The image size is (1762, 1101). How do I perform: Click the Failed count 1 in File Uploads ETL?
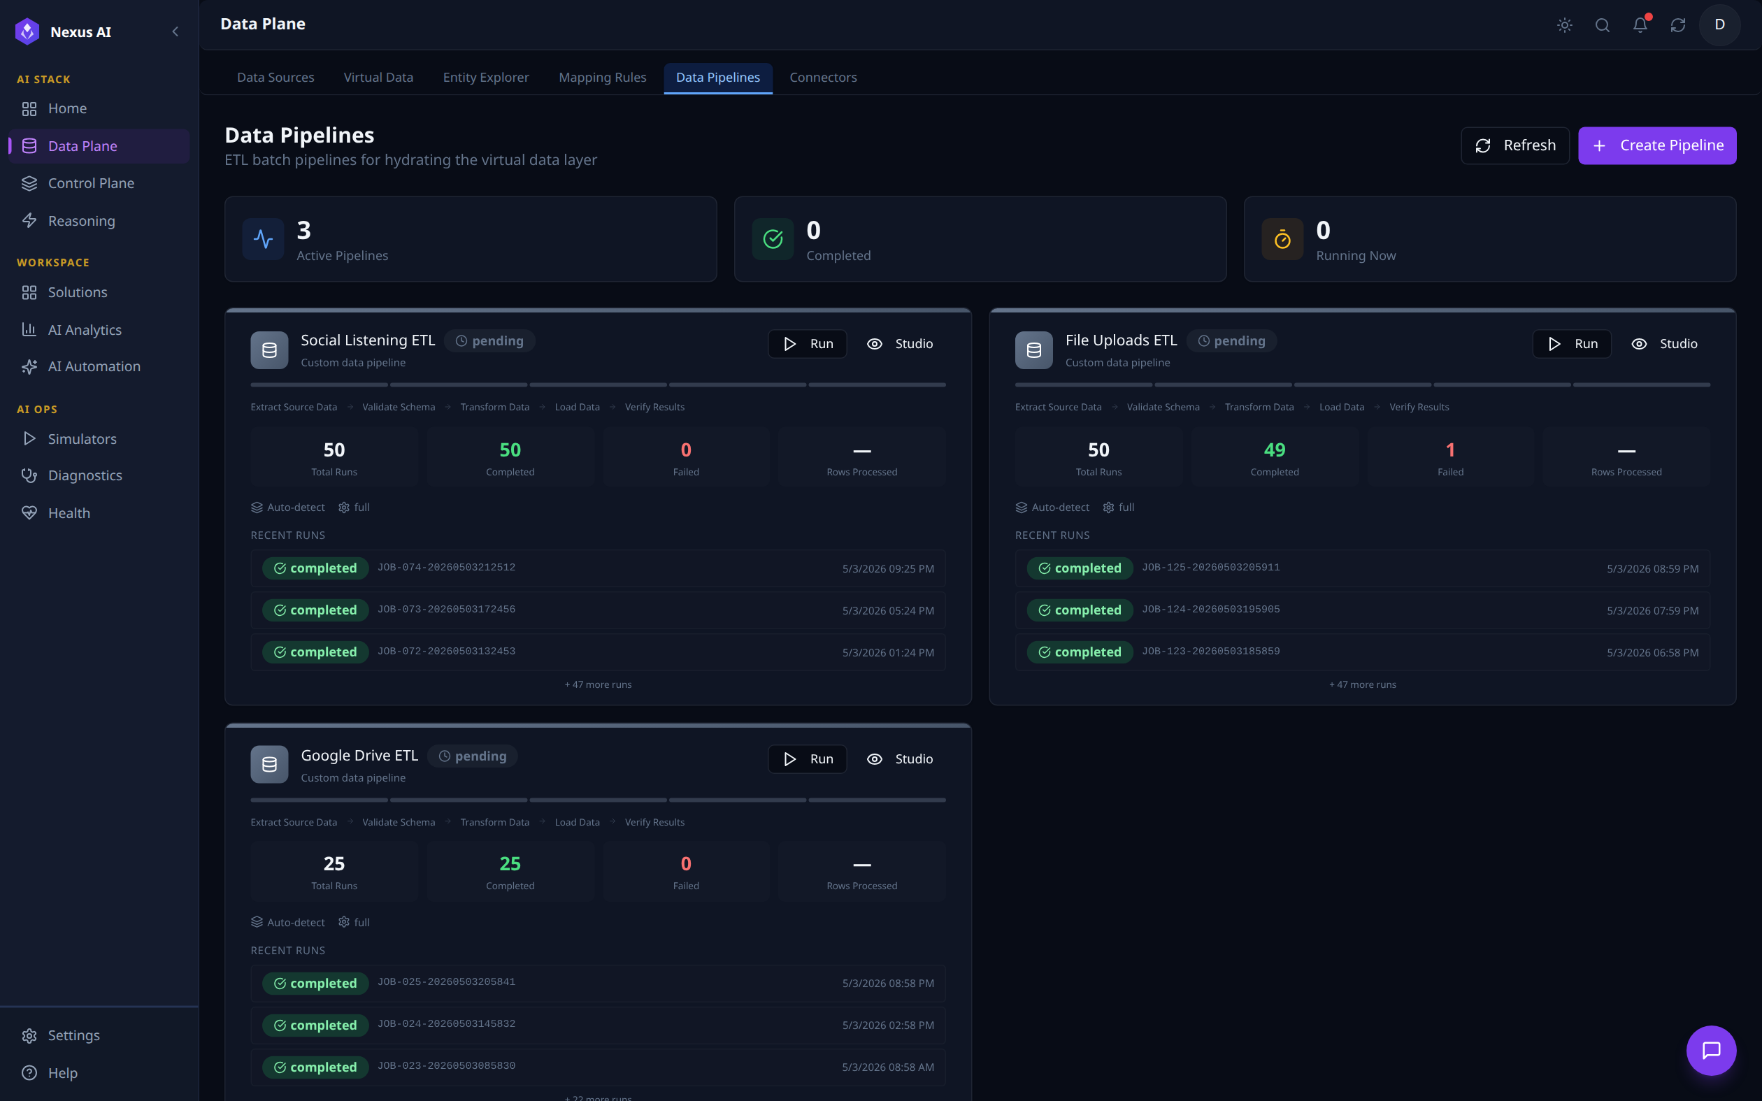click(1450, 450)
